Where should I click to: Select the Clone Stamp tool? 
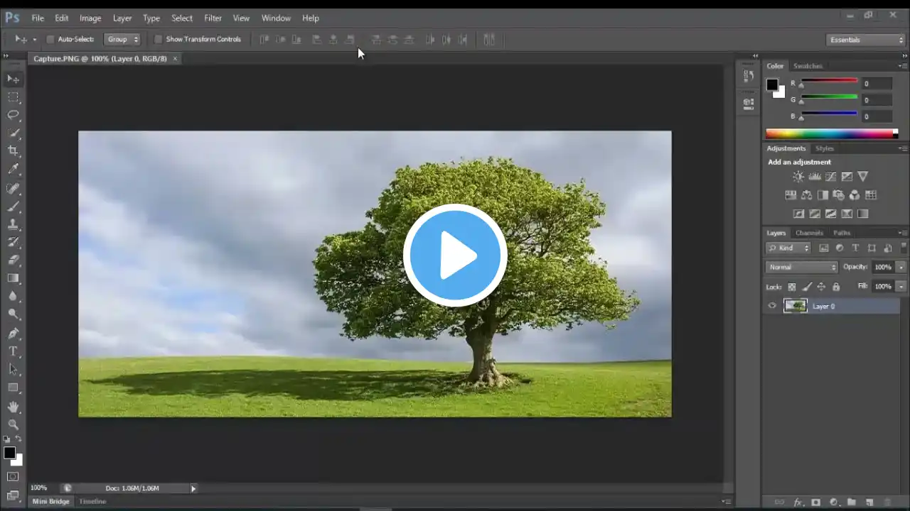click(x=13, y=224)
